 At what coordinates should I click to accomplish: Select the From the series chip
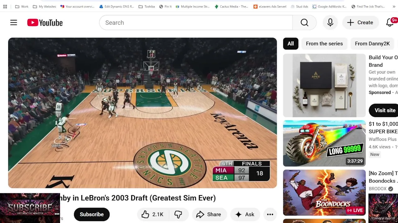click(324, 44)
